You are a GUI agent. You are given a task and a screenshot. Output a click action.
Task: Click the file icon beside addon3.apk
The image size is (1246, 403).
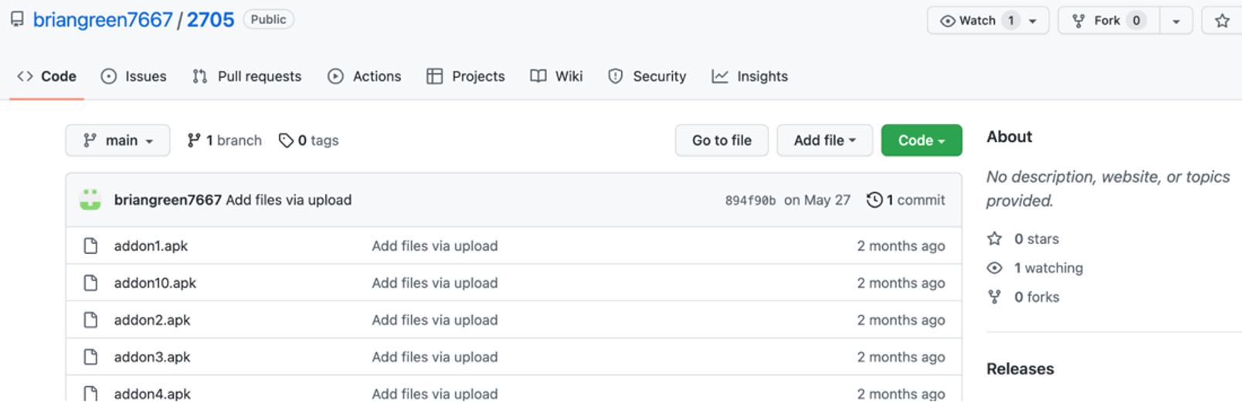coord(90,357)
